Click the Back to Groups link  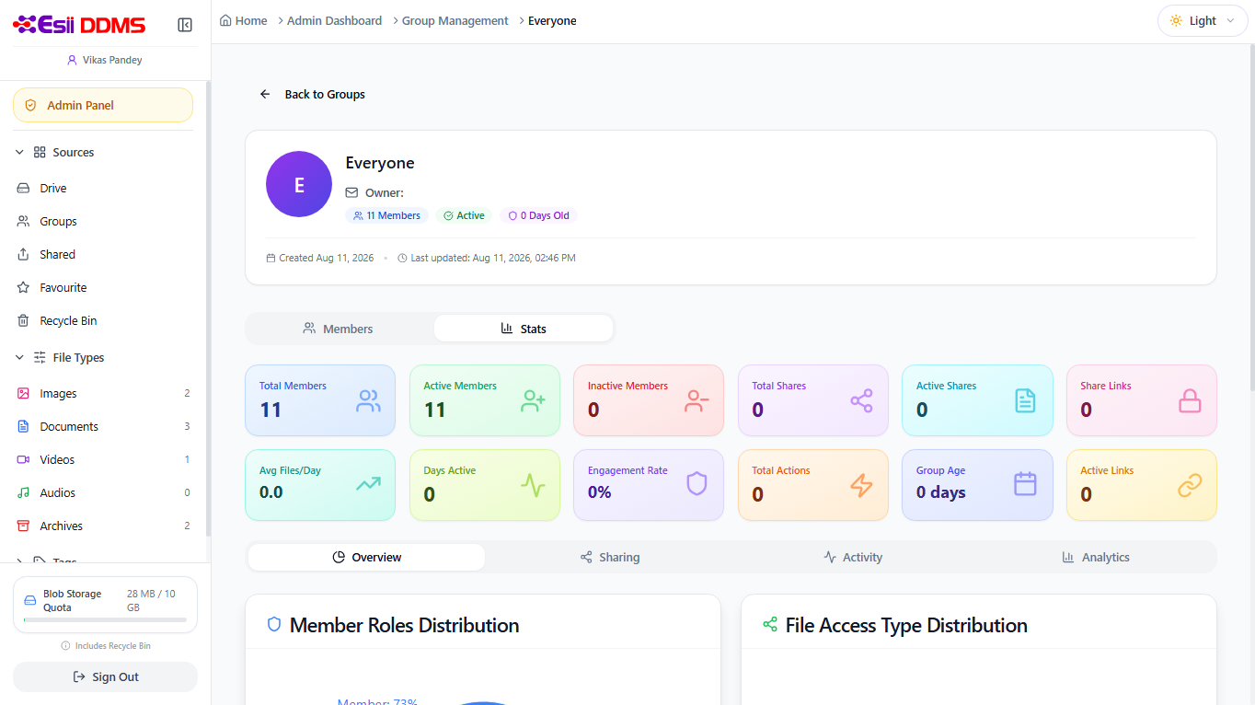[x=313, y=94]
